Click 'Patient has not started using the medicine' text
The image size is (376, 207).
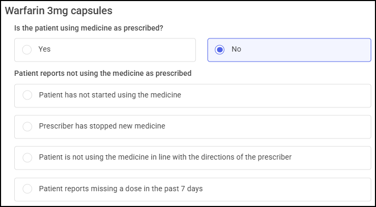110,95
